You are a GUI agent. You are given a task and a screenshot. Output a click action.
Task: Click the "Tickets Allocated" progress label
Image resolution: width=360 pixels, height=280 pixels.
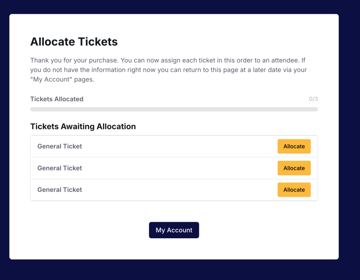pyautogui.click(x=57, y=99)
